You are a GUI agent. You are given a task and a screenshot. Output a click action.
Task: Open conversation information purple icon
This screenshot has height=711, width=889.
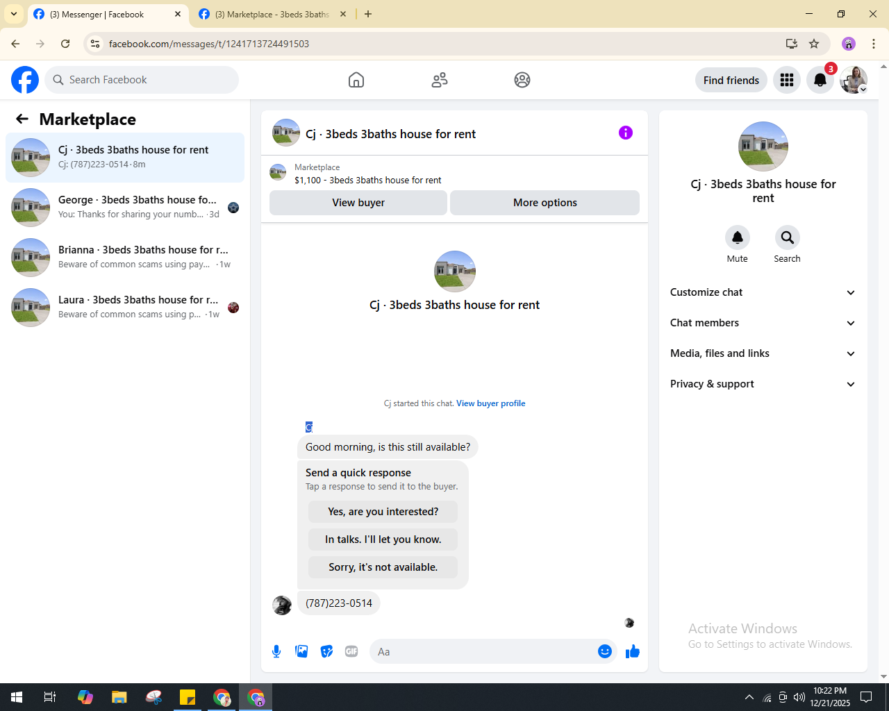pyautogui.click(x=626, y=133)
